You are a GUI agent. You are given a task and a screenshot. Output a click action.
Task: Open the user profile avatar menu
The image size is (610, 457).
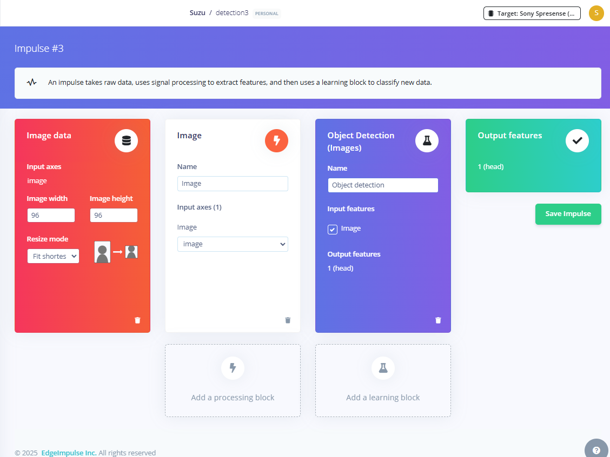(x=596, y=14)
